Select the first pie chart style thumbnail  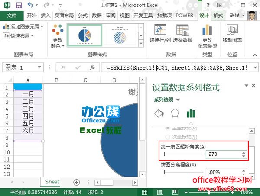[x=84, y=35]
